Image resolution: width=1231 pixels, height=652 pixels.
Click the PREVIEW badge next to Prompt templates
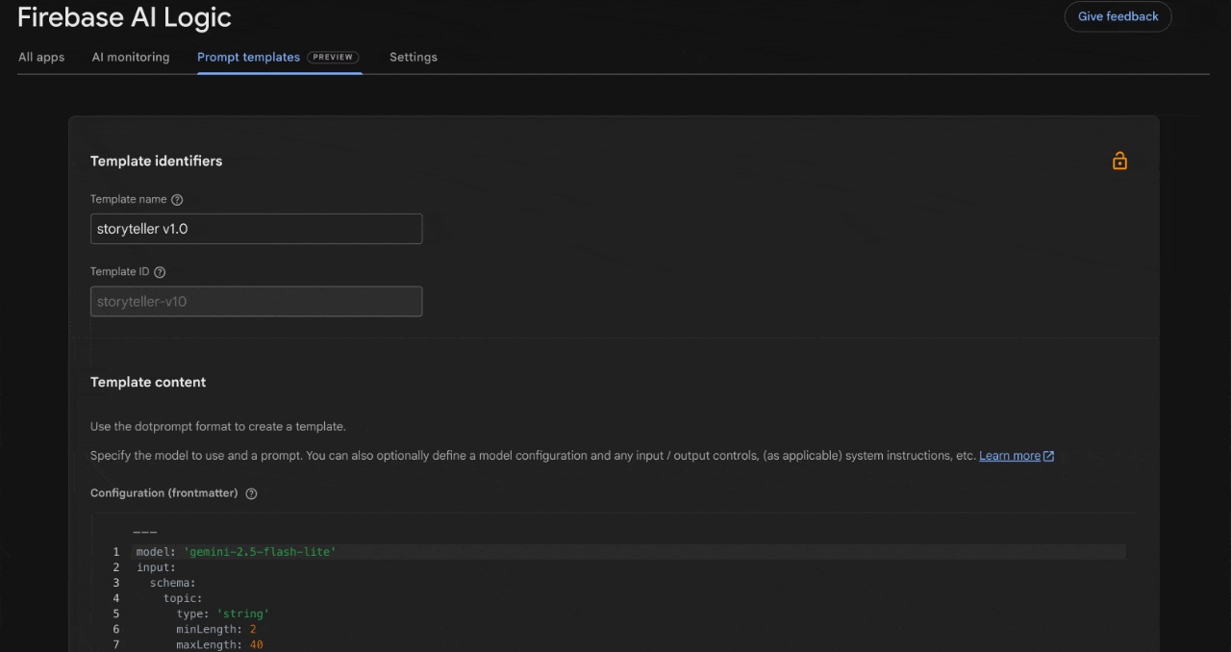(333, 58)
